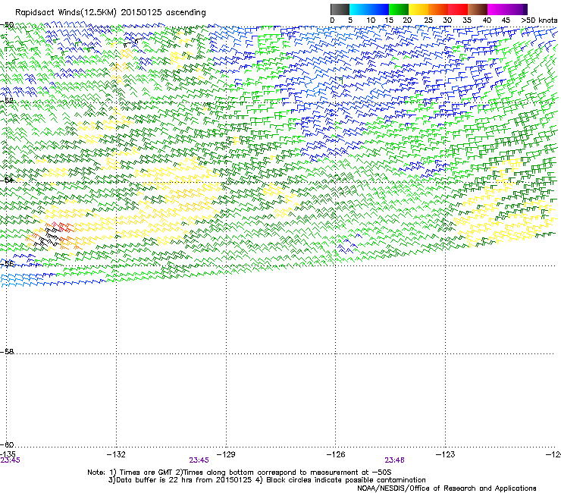Click the black wind barbs near -134, -55.5
Image resolution: width=561 pixels, height=493 pixels.
click(49, 237)
